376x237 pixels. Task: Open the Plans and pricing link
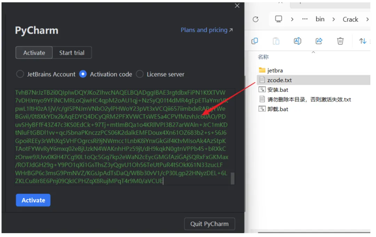tap(207, 30)
